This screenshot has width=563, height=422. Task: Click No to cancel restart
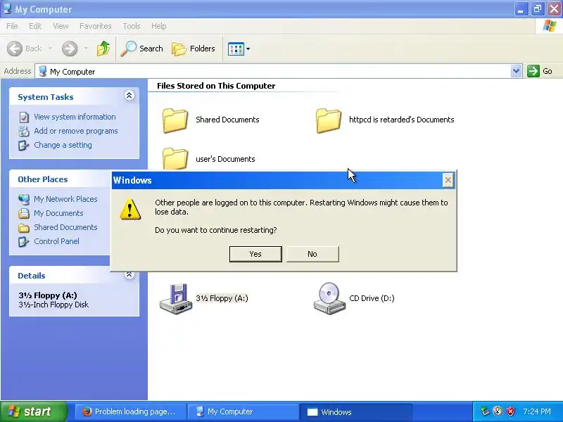coord(312,254)
